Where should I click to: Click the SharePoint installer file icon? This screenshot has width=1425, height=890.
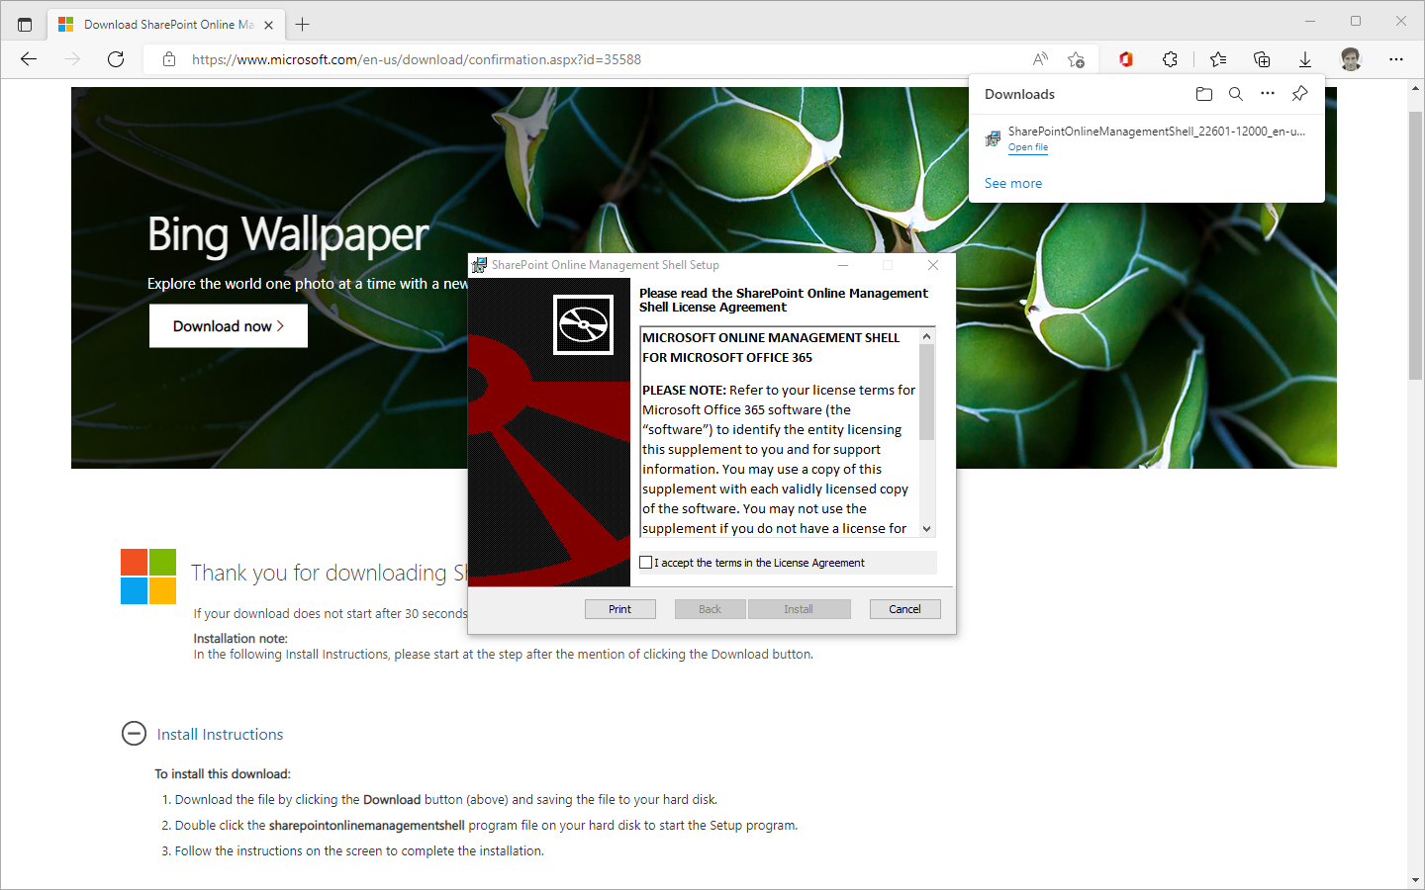pos(993,138)
